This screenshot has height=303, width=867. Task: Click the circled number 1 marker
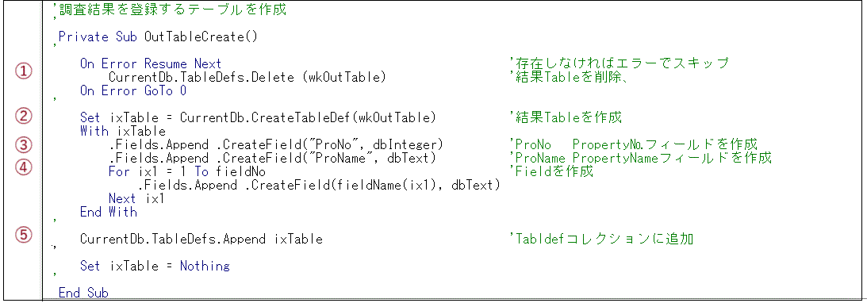23,71
